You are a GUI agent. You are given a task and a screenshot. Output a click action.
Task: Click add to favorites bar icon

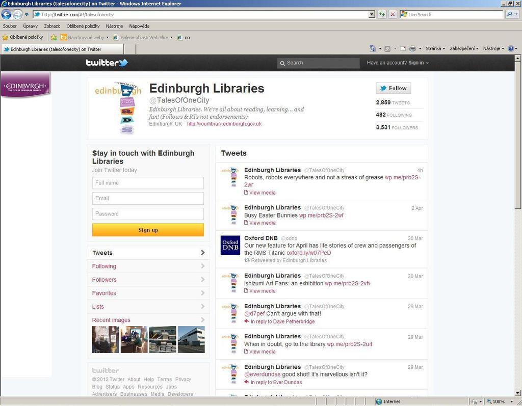point(54,38)
